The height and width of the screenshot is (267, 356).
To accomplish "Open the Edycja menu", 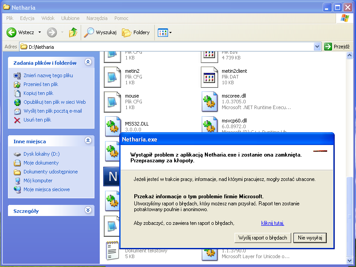I will point(27,18).
